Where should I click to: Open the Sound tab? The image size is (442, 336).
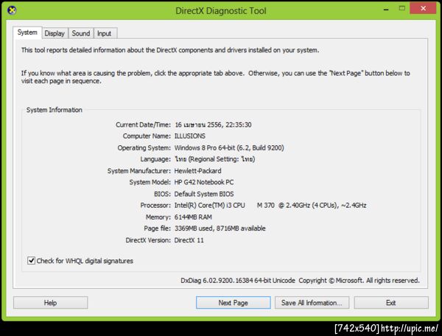coord(80,33)
